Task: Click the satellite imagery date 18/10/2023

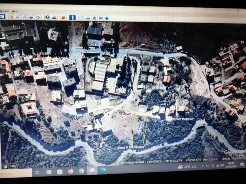Action: pos(154,162)
